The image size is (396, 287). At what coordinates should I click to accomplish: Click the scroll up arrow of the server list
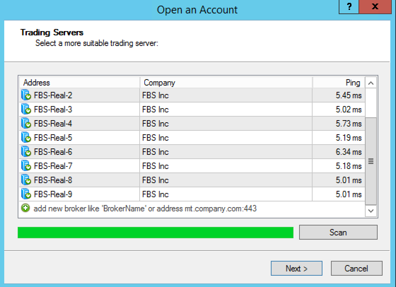click(371, 83)
